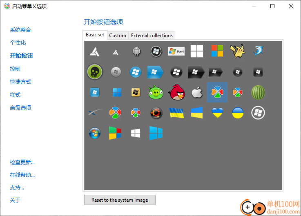Switch to the Basic set tab
The image size is (301, 216).
coord(95,35)
